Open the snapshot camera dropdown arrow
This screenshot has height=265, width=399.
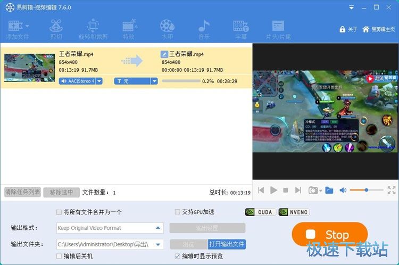pyautogui.click(x=321, y=191)
